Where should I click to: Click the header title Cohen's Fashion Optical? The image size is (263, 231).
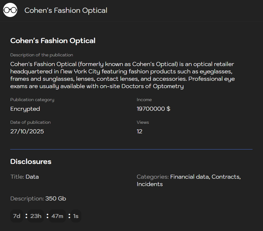(66, 10)
